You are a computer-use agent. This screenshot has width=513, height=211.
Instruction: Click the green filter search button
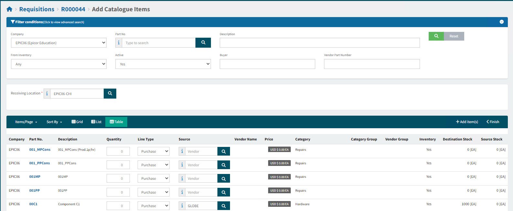coord(436,36)
